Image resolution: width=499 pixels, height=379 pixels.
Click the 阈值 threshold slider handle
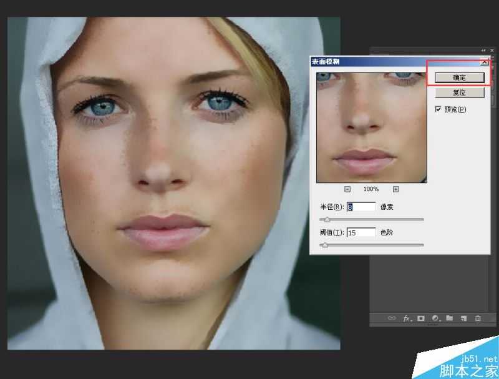pos(324,245)
